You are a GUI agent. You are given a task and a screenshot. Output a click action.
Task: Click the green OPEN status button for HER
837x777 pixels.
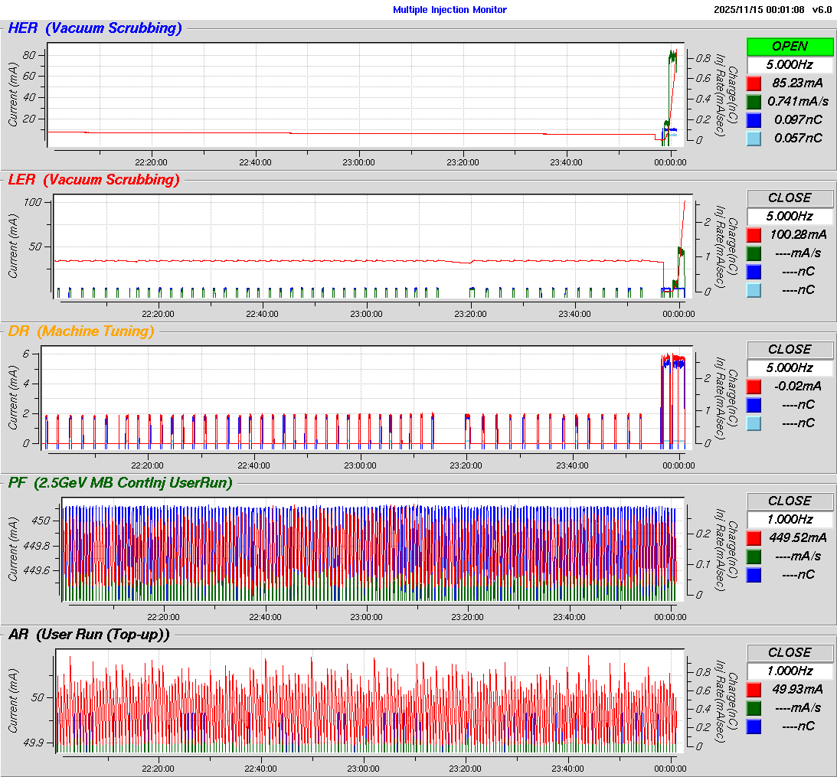[790, 47]
